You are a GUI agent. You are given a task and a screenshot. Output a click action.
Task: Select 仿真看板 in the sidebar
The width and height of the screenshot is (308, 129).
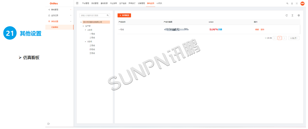[x=59, y=27]
